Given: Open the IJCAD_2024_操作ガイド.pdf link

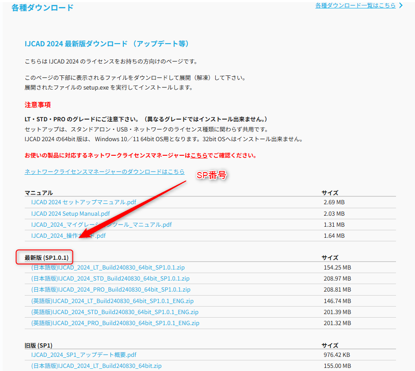Looking at the screenshot, I should tap(69, 236).
